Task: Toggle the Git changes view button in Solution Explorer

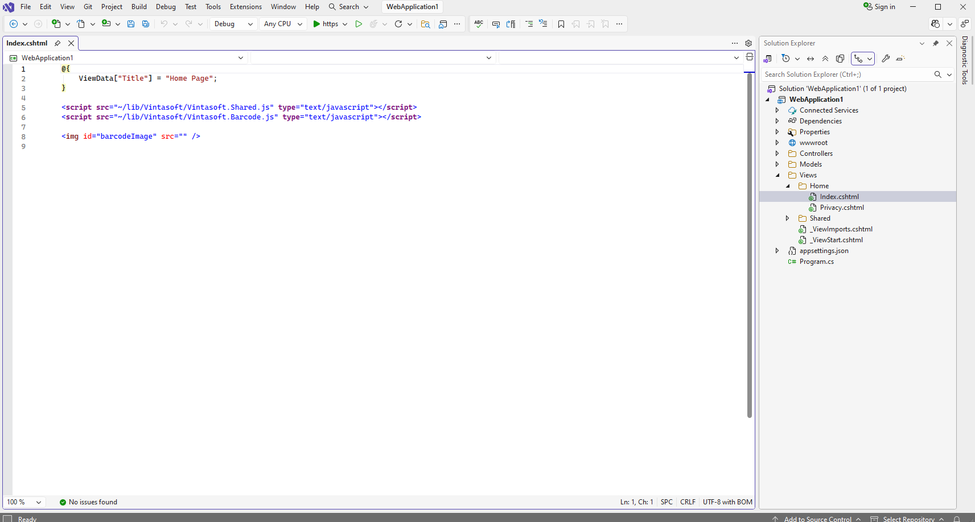Action: 859,59
